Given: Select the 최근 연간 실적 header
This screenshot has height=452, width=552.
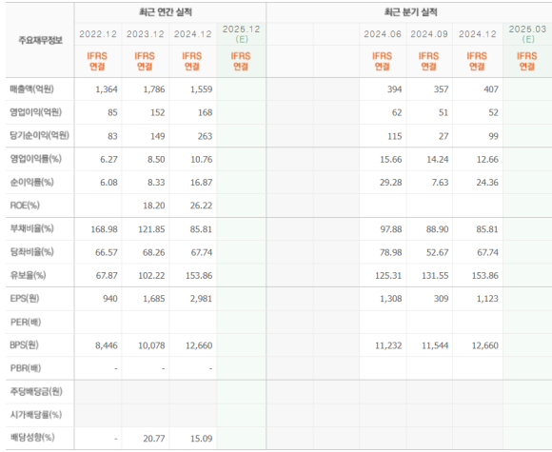Looking at the screenshot, I should tap(166, 12).
